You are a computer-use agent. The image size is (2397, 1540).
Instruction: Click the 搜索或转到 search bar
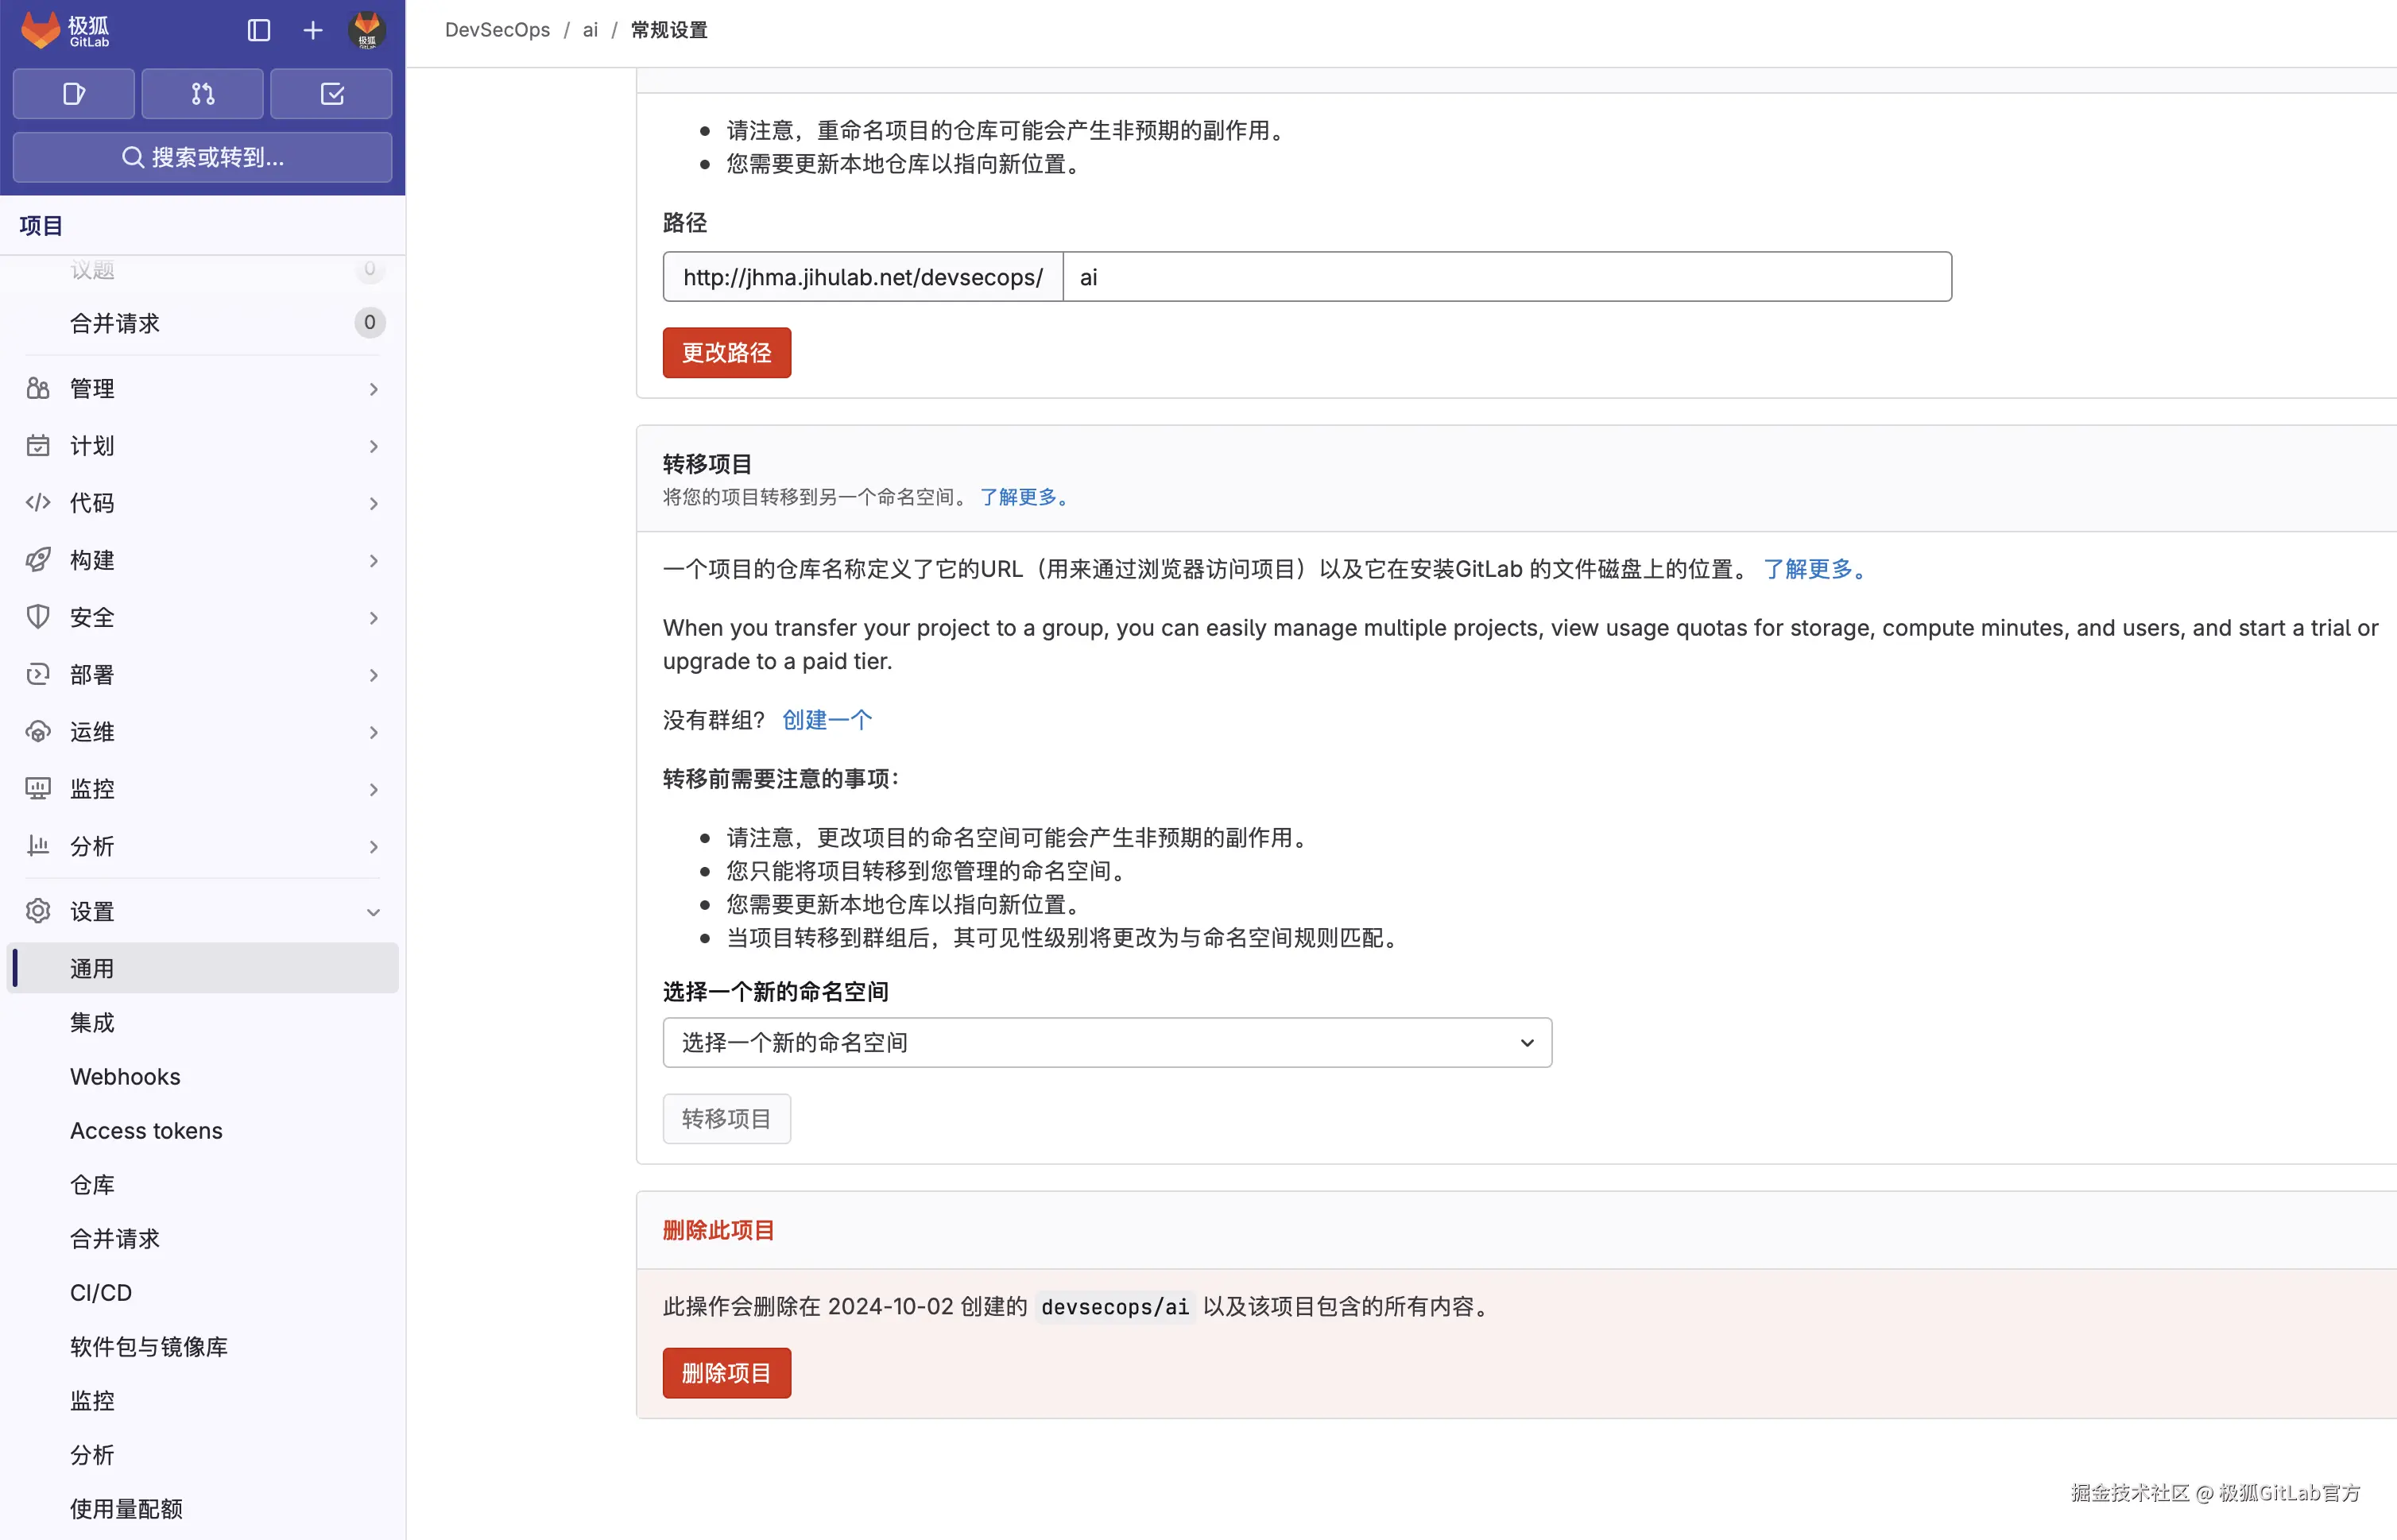click(202, 157)
